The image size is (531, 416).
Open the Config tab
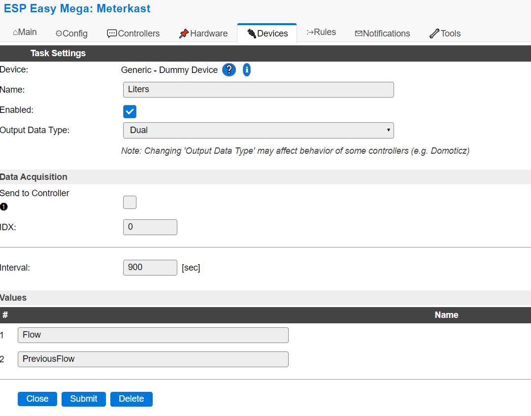[71, 34]
